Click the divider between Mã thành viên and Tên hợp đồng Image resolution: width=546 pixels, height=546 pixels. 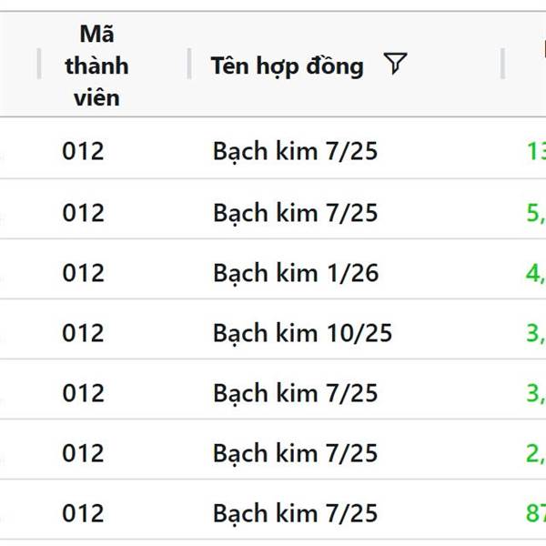(189, 64)
